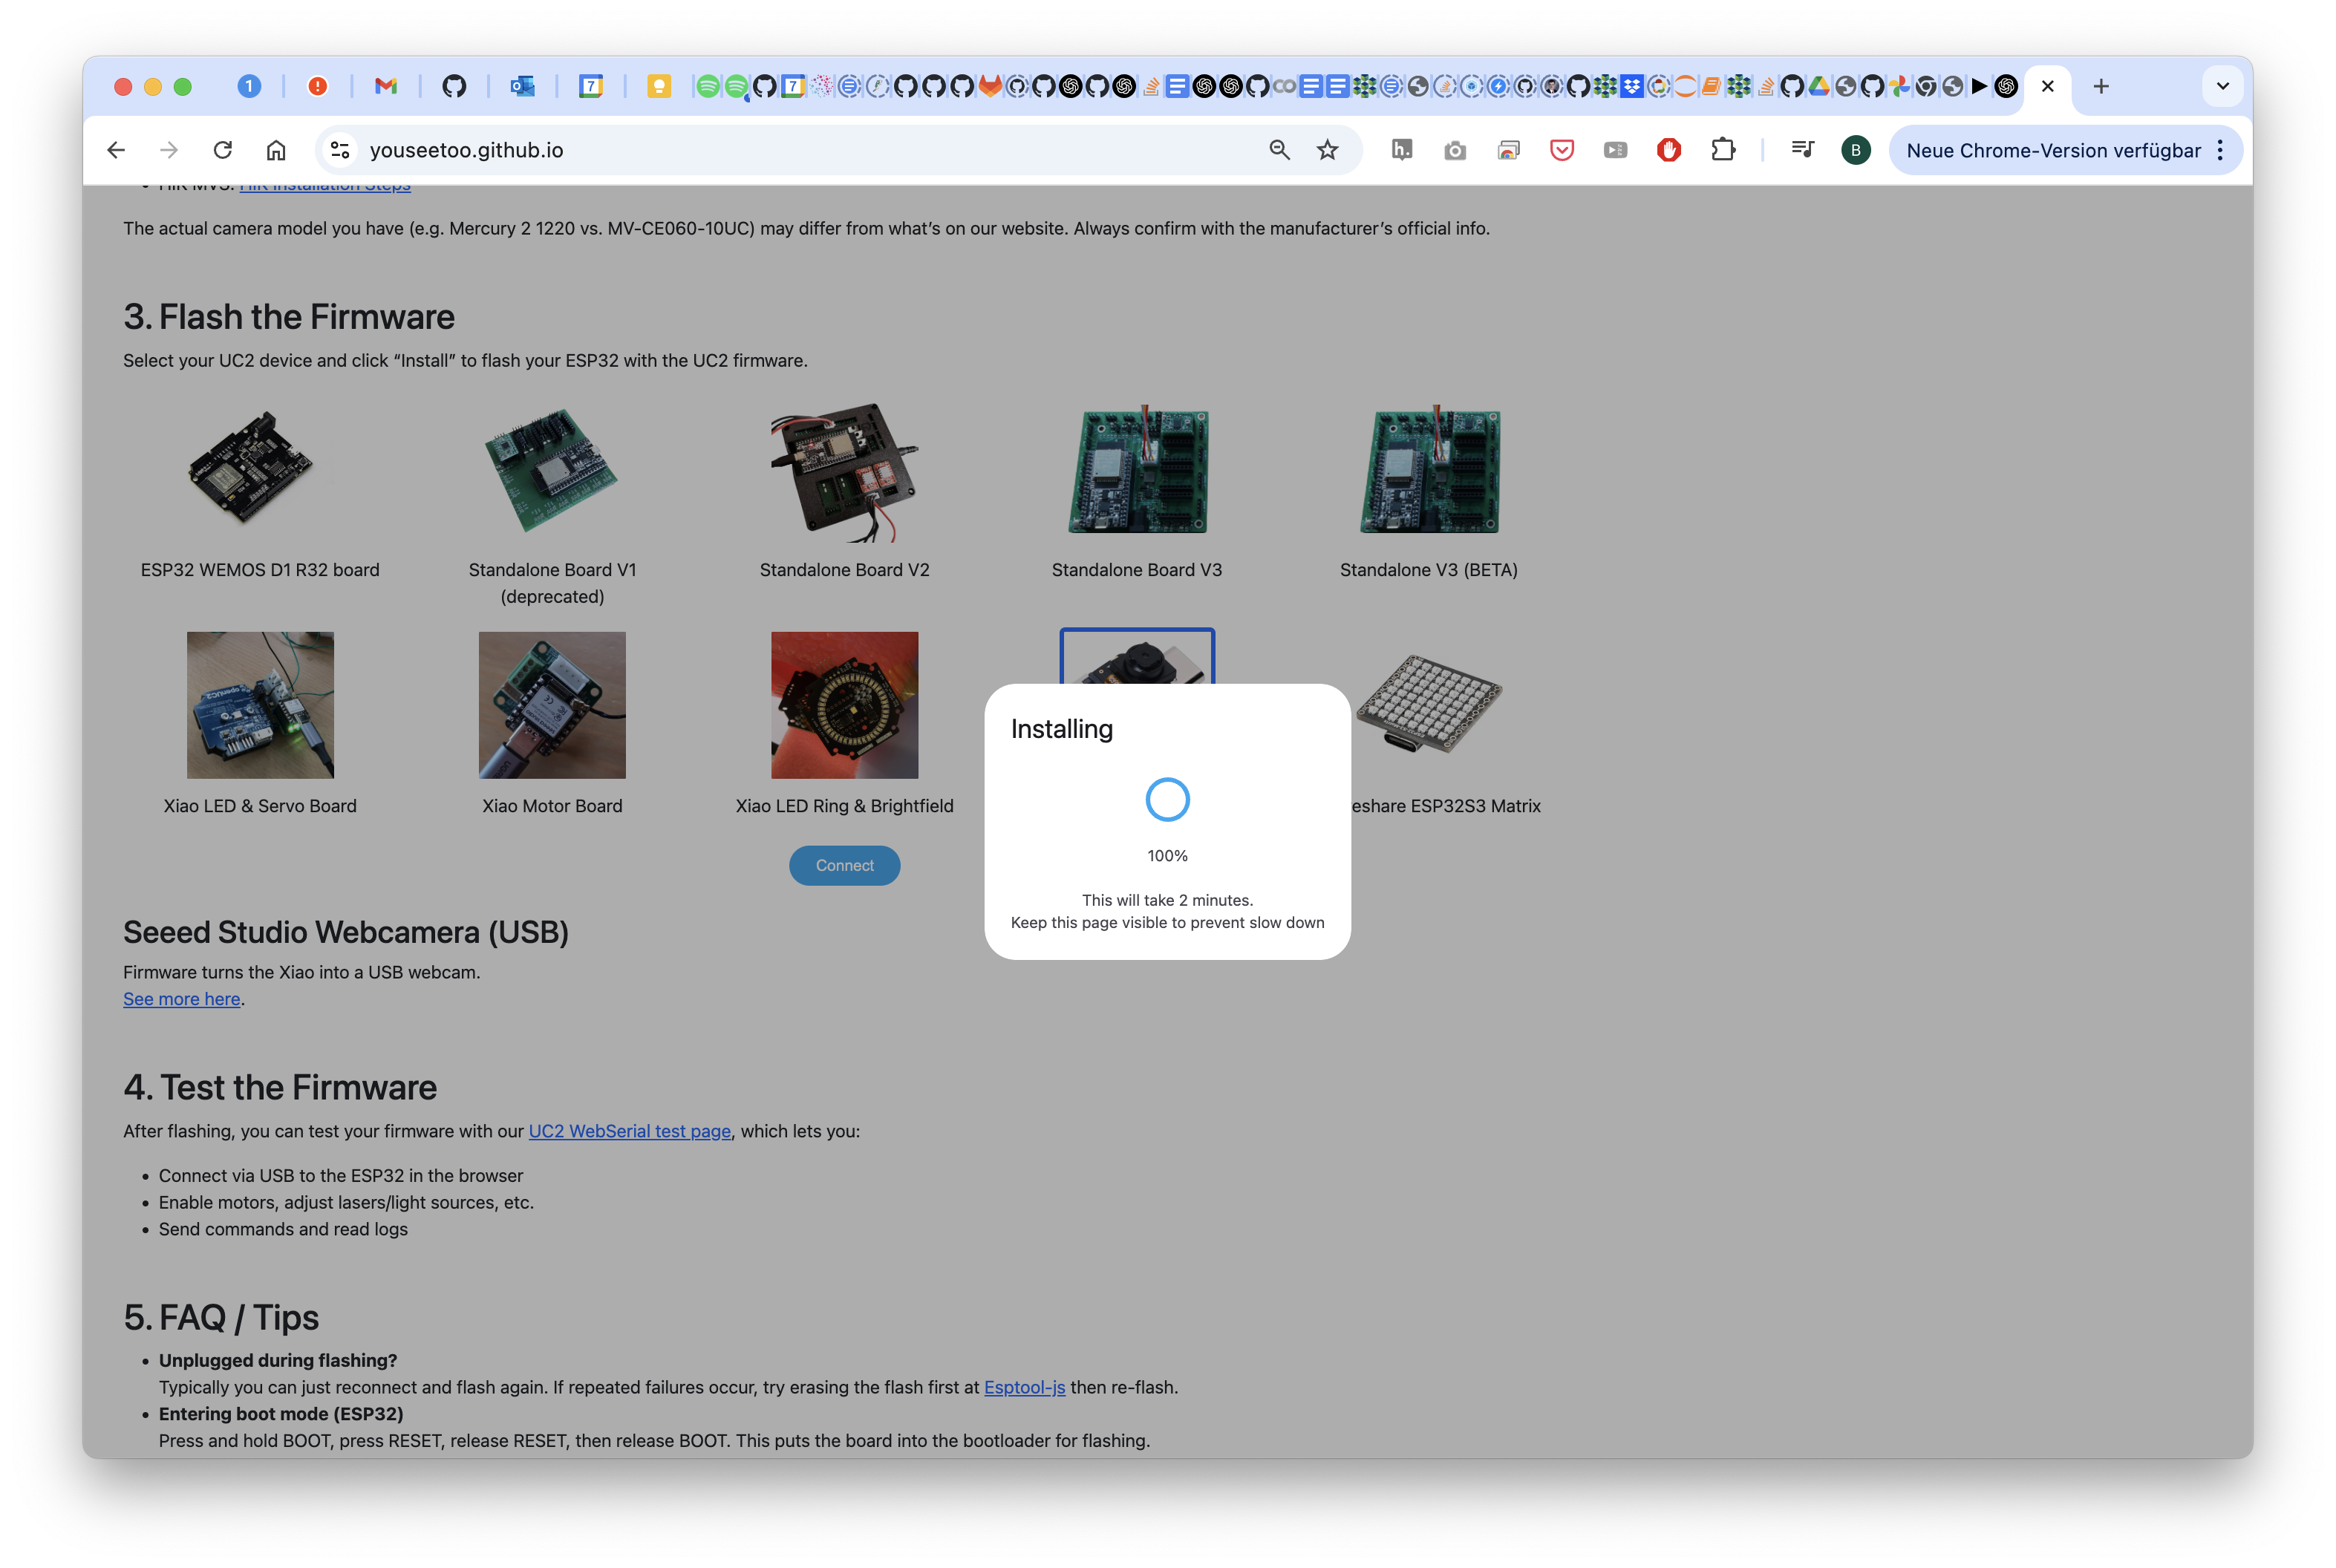This screenshot has height=1568, width=2336.
Task: Click the zoom magnifier icon in the address bar
Action: tap(1279, 150)
